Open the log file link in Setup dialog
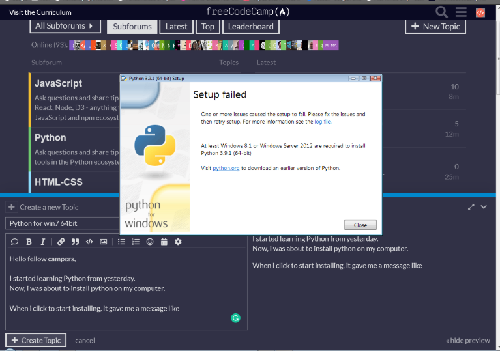Viewport: 500px width, 351px height. coord(323,122)
